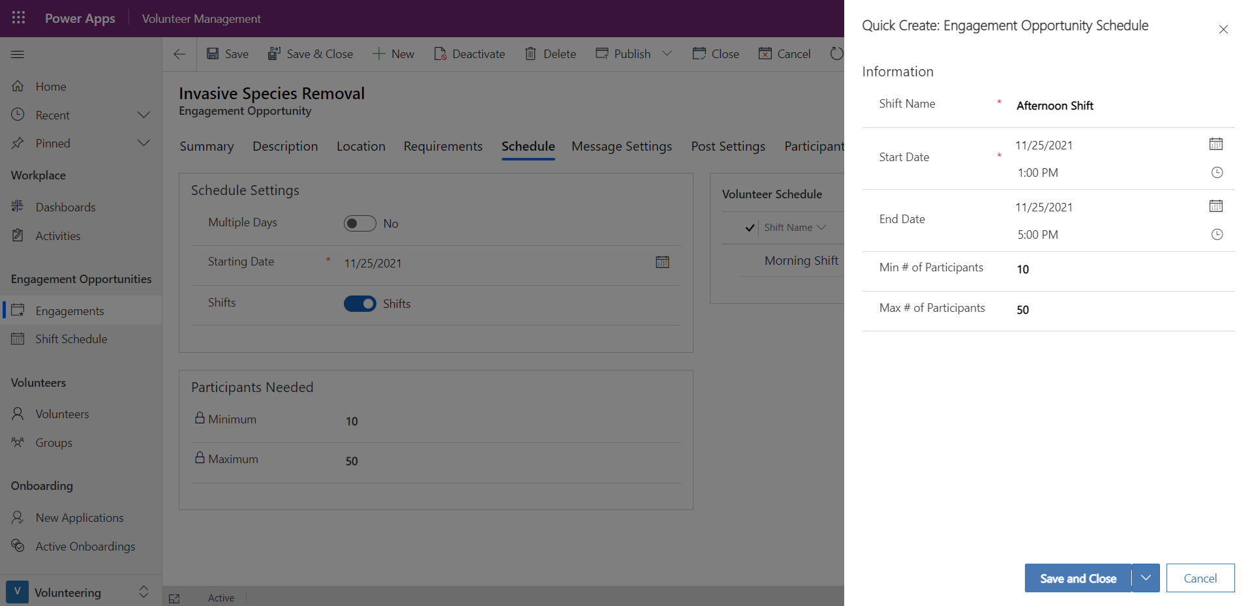Switch to Post Settings tab
Image resolution: width=1250 pixels, height=606 pixels.
(x=728, y=146)
